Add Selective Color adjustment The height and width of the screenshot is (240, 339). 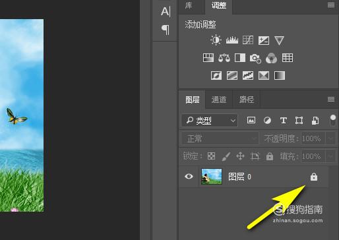tap(264, 75)
